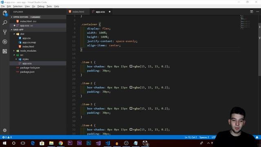The width and height of the screenshot is (261, 147).
Task: Open Premiere Pro from taskbar
Action: 70,143
